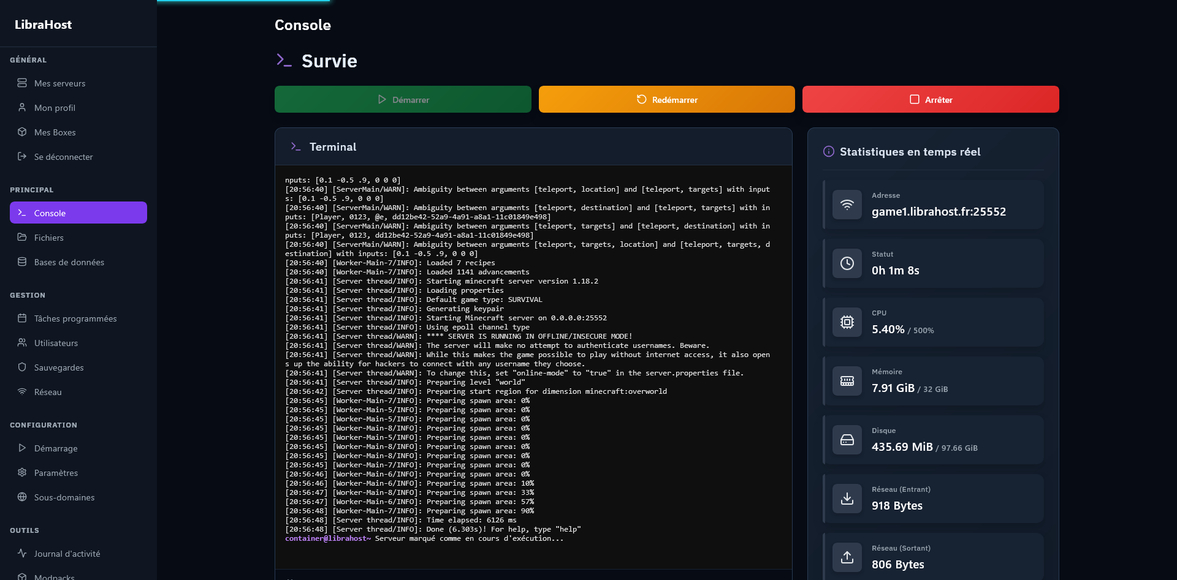1177x580 pixels.
Task: Click the Mes Boxes box icon
Action: pos(22,132)
